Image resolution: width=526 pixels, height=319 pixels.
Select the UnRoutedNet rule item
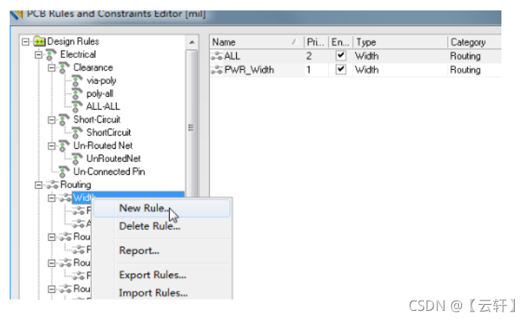coord(113,158)
